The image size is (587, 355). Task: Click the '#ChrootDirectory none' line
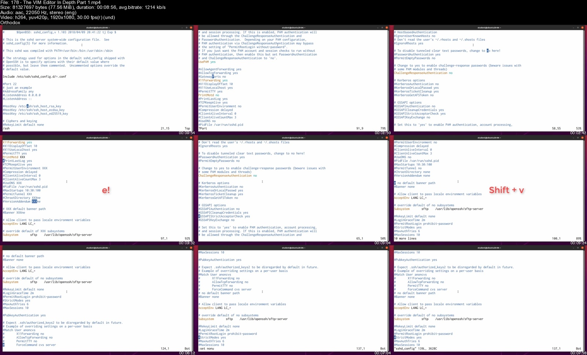(412, 172)
